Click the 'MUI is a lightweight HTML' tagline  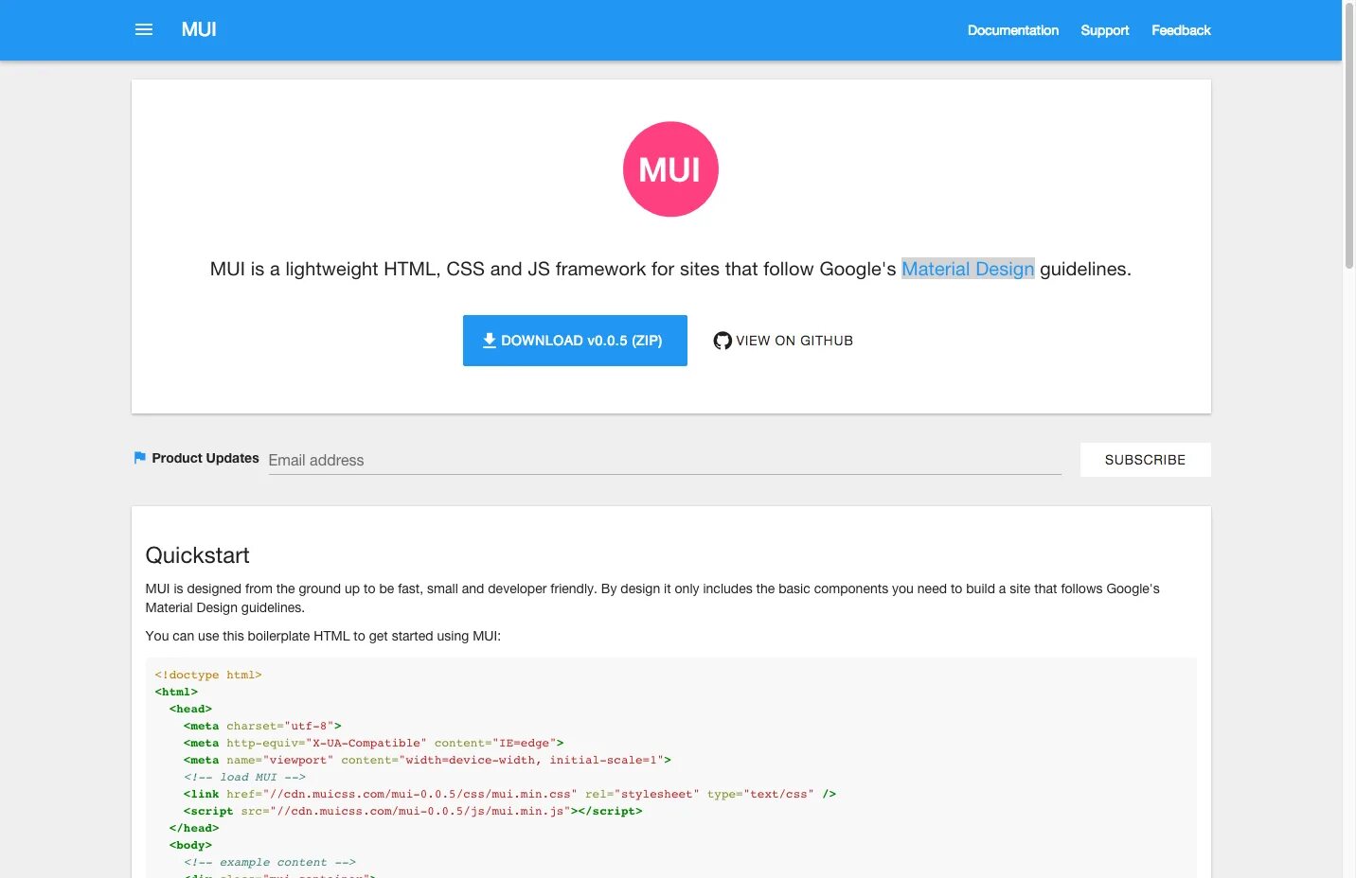pyautogui.click(x=670, y=269)
